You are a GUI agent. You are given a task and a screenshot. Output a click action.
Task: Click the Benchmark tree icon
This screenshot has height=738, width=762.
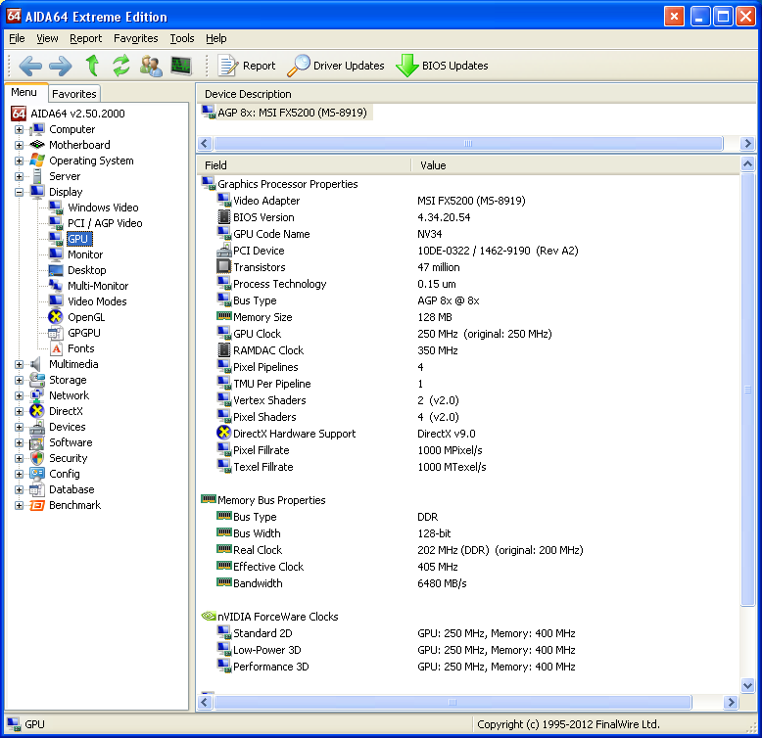(x=37, y=505)
